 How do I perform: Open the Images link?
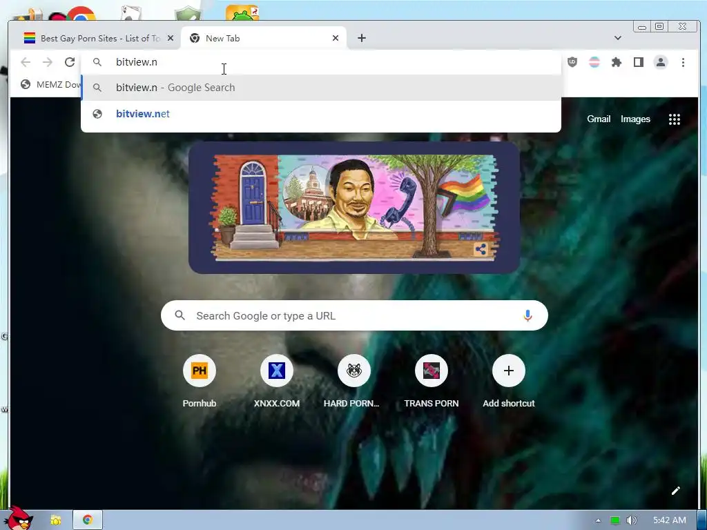click(x=635, y=119)
